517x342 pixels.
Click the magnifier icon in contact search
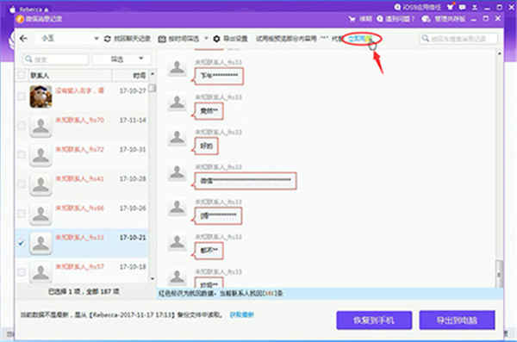click(28, 59)
